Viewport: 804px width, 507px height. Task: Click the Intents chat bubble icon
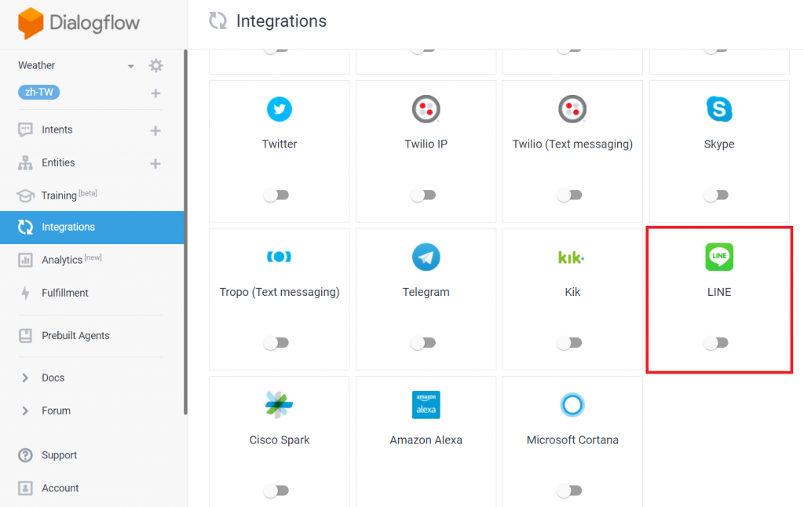tap(25, 129)
